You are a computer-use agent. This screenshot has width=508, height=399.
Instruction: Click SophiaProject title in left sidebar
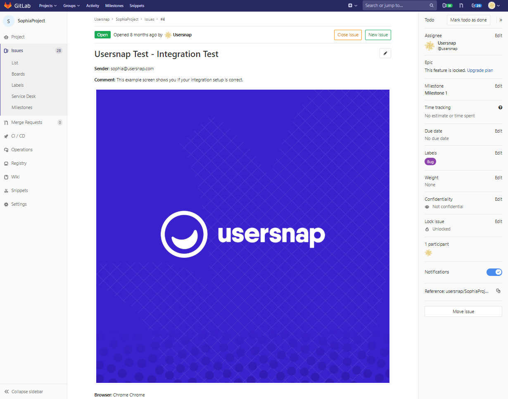coord(31,21)
